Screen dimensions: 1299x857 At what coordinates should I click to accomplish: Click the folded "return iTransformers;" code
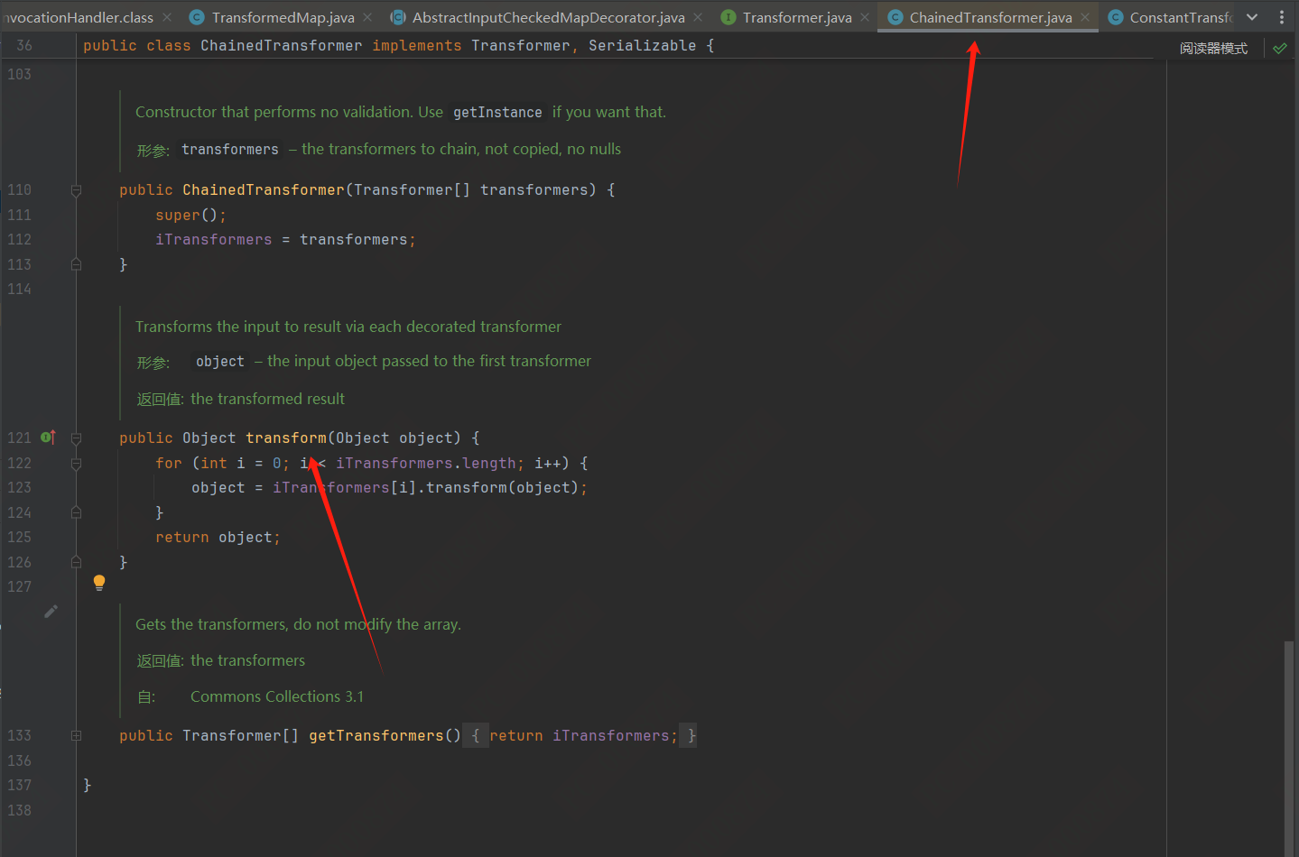point(584,735)
